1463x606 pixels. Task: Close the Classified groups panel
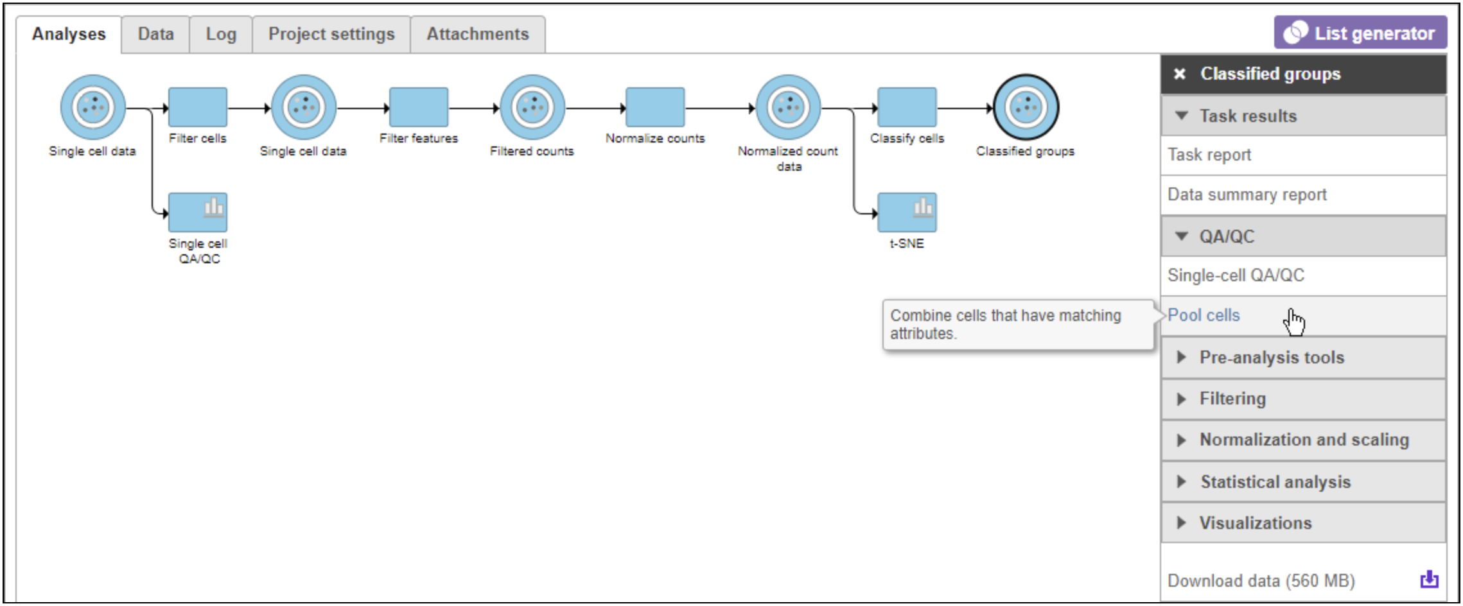(x=1180, y=74)
